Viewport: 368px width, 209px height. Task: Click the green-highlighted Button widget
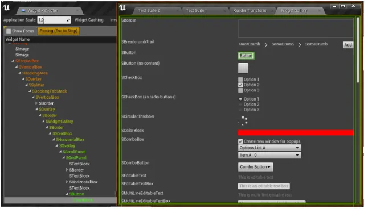click(246, 56)
